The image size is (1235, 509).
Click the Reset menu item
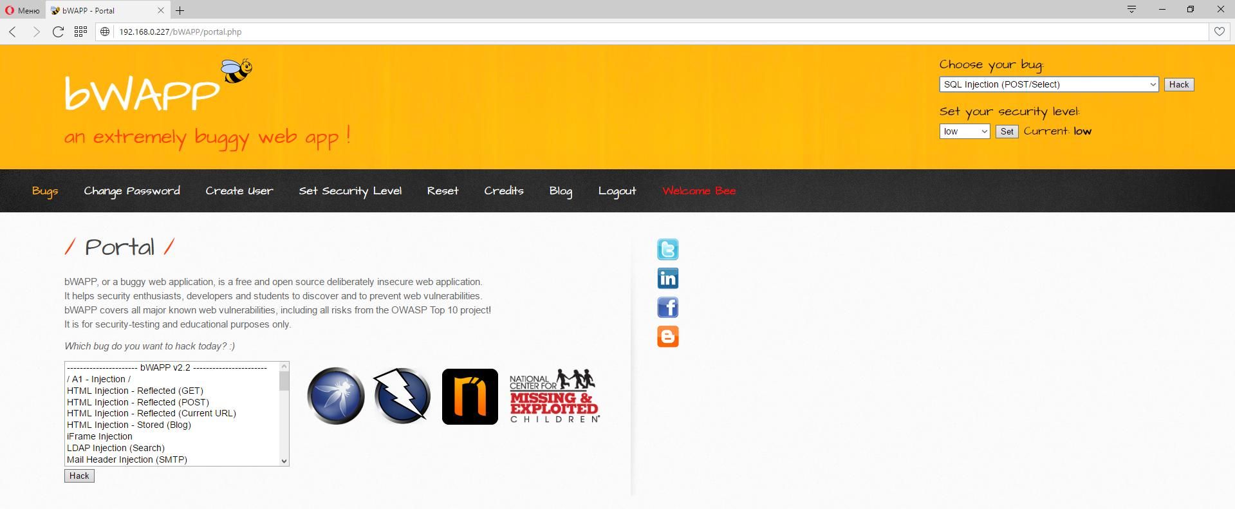[443, 191]
